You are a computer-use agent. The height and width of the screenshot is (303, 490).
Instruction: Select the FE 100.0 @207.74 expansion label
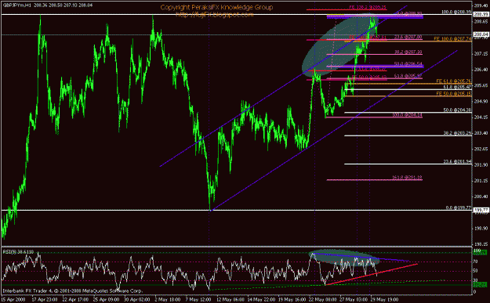(x=452, y=38)
